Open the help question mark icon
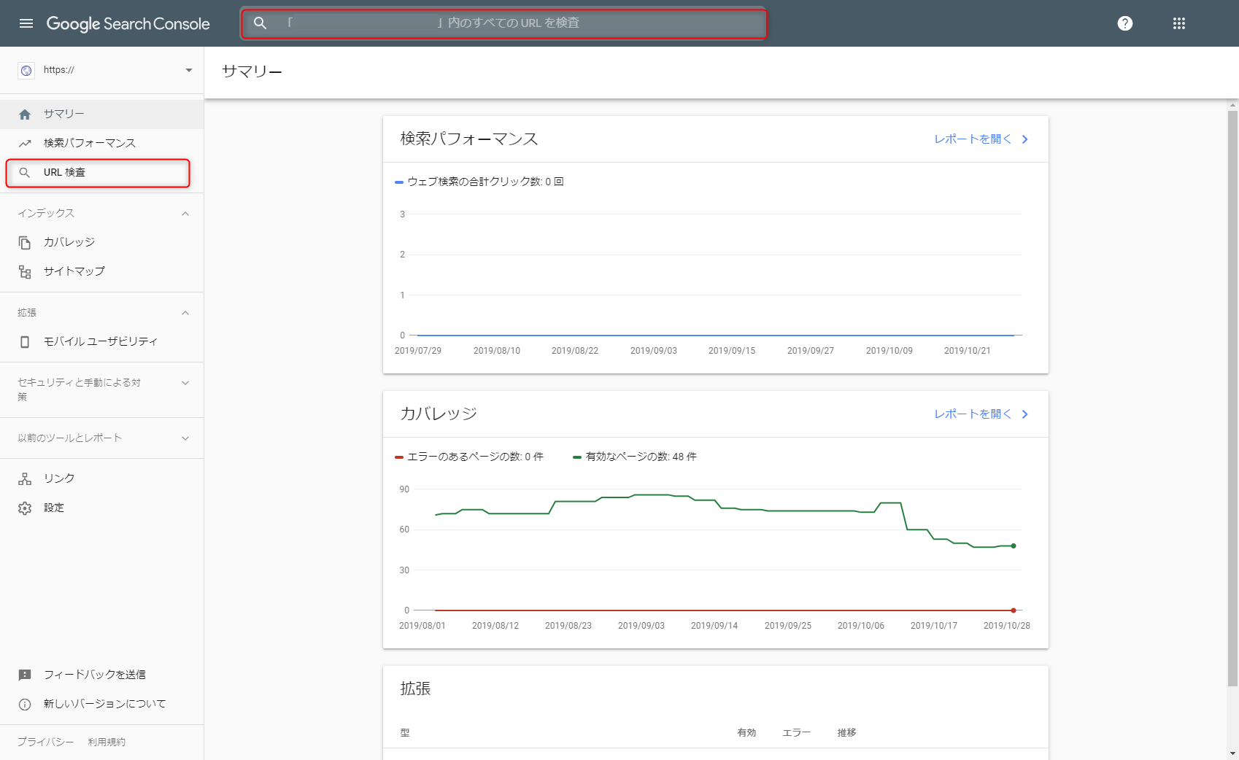Image resolution: width=1239 pixels, height=760 pixels. pyautogui.click(x=1125, y=23)
